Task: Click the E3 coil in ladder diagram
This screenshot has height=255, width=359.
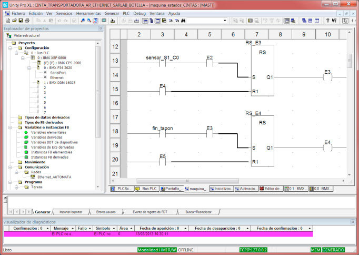Action: click(327, 77)
